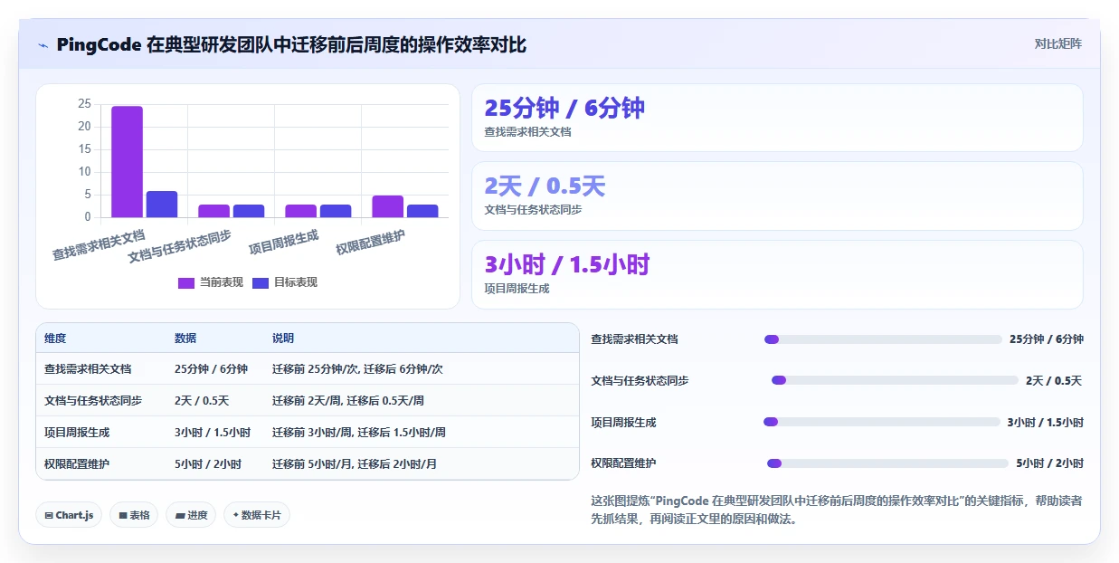Click 迁移前 5小时/月, 迁移后 2小时/月 cell

355,464
